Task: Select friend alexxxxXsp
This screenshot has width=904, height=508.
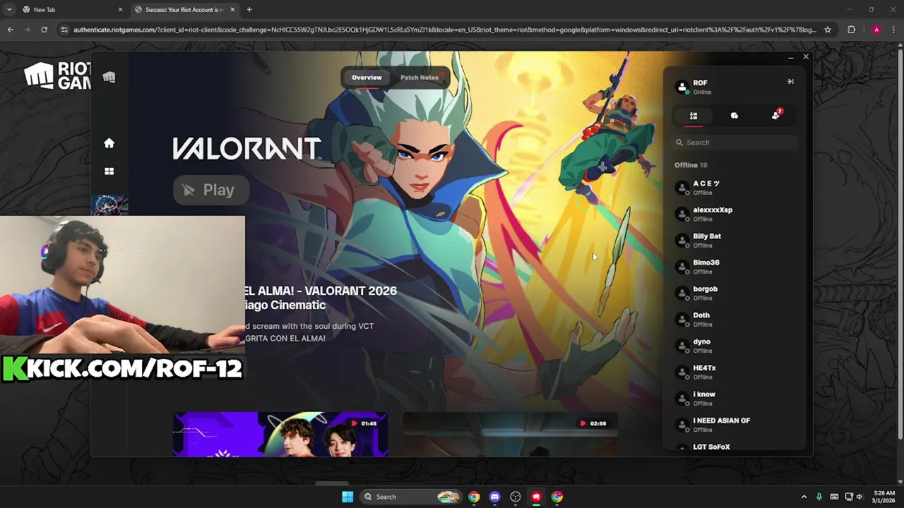Action: click(x=734, y=214)
